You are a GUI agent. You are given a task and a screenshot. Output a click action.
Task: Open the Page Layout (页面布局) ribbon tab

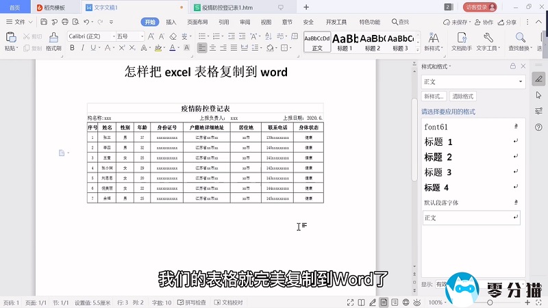(197, 22)
